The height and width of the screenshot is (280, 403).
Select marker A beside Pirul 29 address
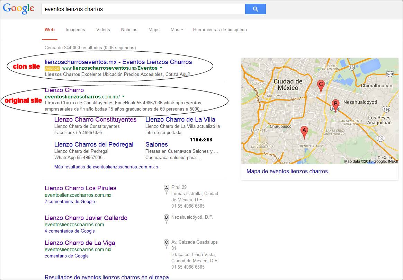point(166,190)
